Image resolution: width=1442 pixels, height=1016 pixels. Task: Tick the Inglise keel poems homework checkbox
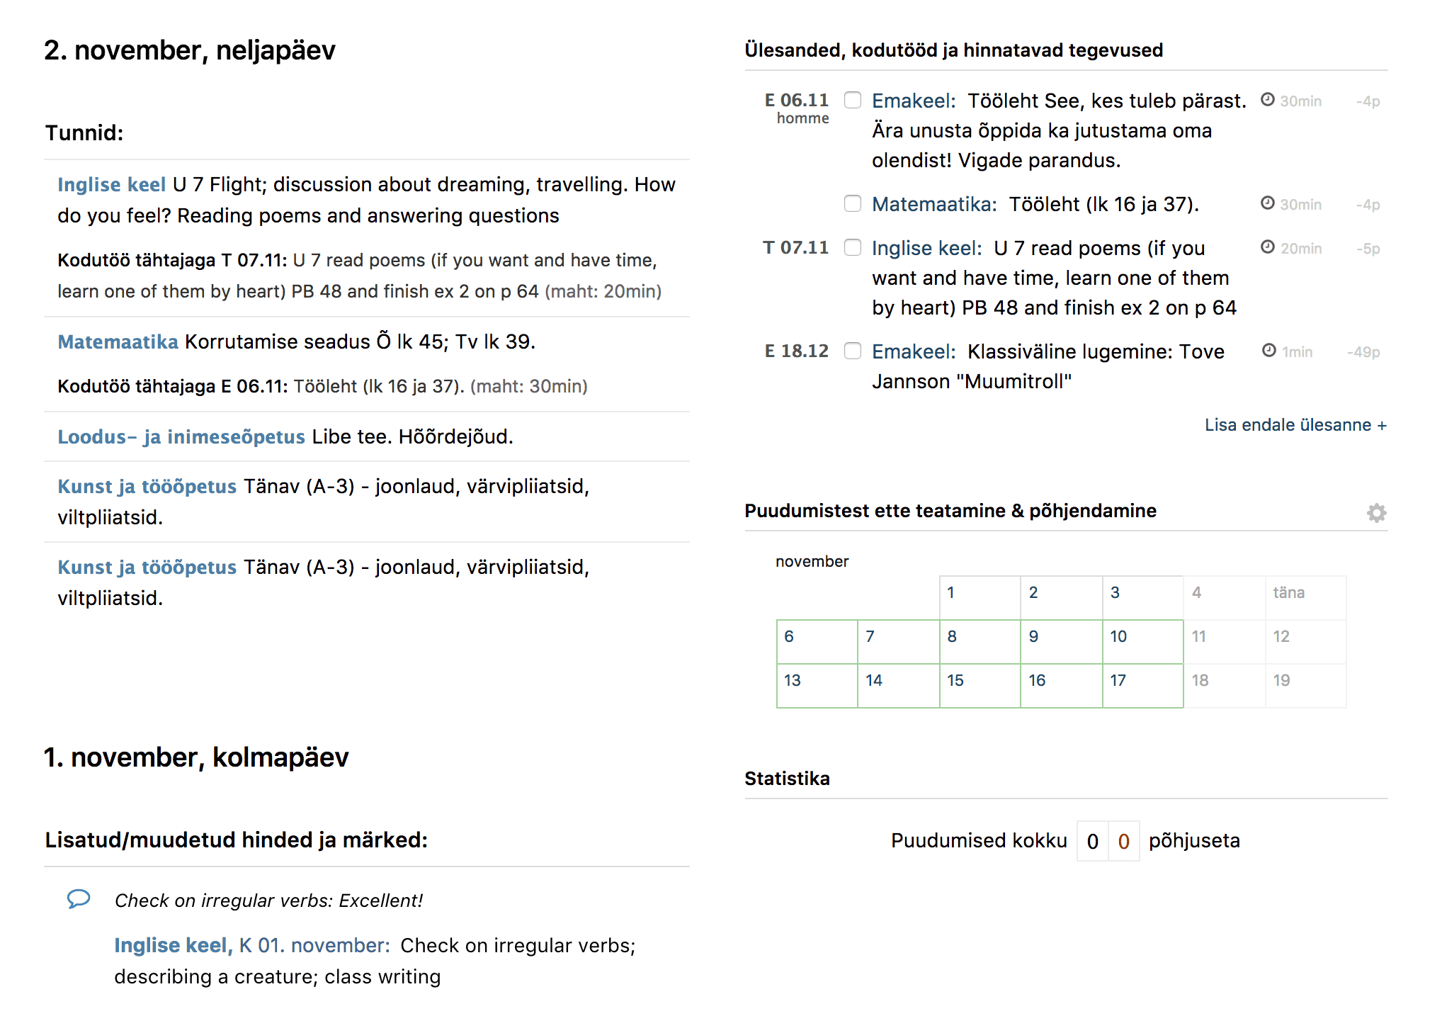853,247
